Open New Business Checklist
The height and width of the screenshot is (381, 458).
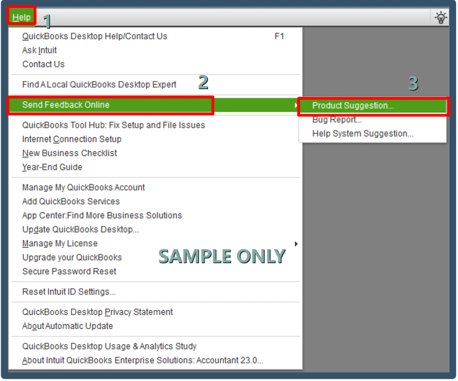(x=70, y=153)
